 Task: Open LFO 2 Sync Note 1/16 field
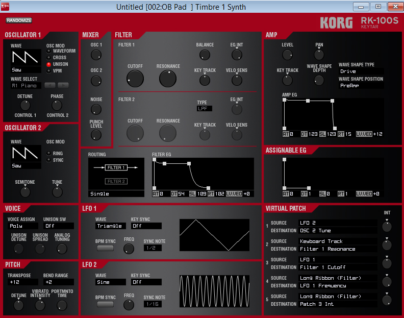pyautogui.click(x=153, y=304)
